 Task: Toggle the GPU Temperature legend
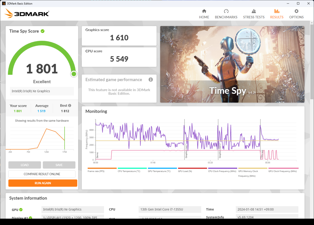(x=162, y=170)
